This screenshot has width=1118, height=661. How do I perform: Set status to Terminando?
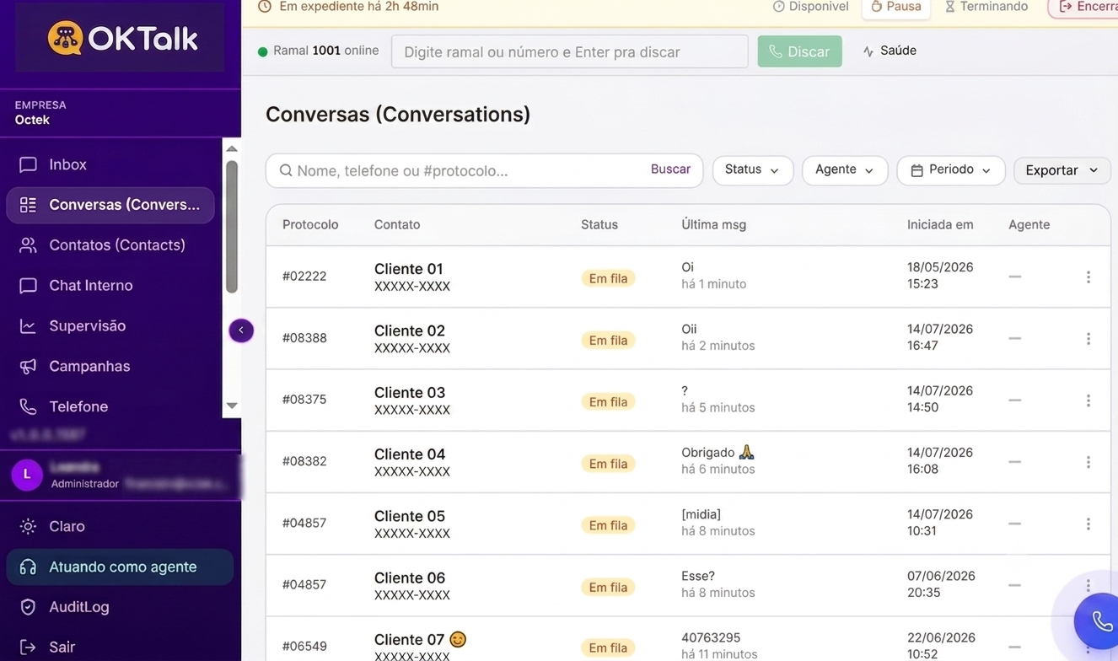point(986,7)
